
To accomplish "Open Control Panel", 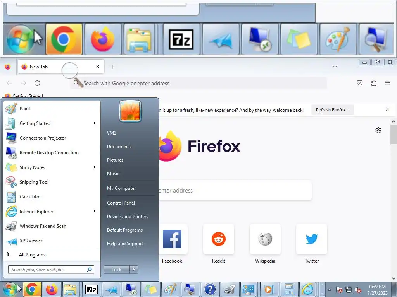I will pyautogui.click(x=121, y=203).
